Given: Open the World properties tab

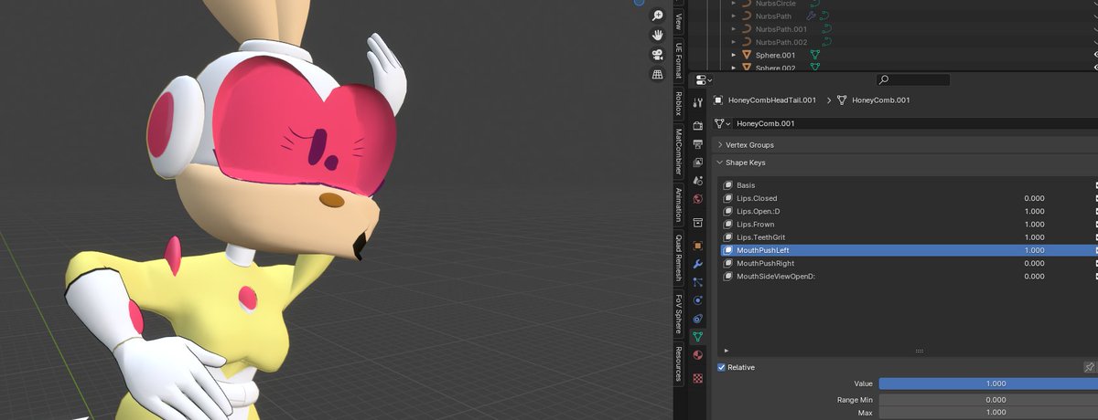Looking at the screenshot, I should (698, 199).
